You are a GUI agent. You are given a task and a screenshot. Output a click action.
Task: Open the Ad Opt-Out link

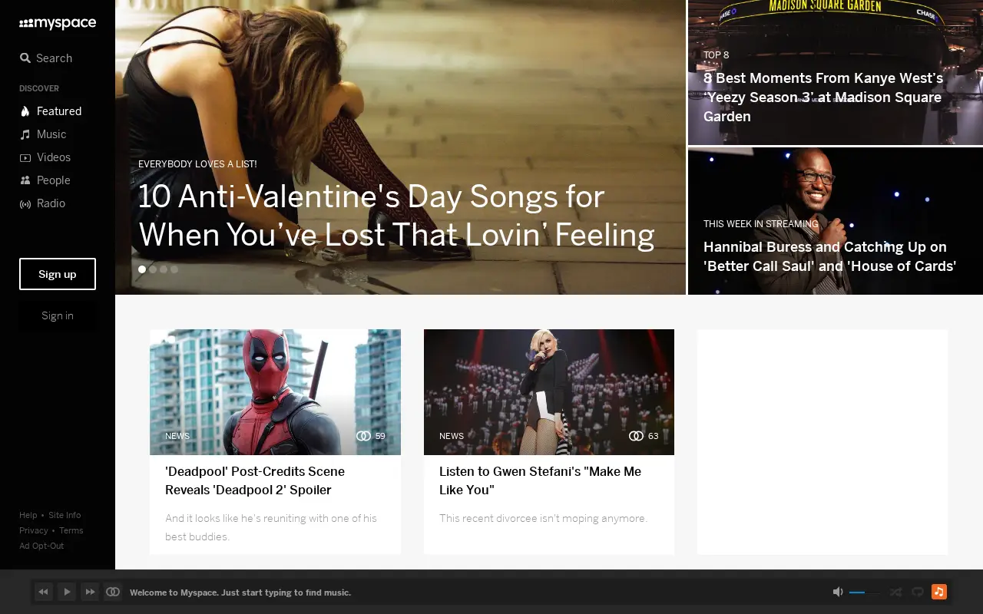pos(41,546)
